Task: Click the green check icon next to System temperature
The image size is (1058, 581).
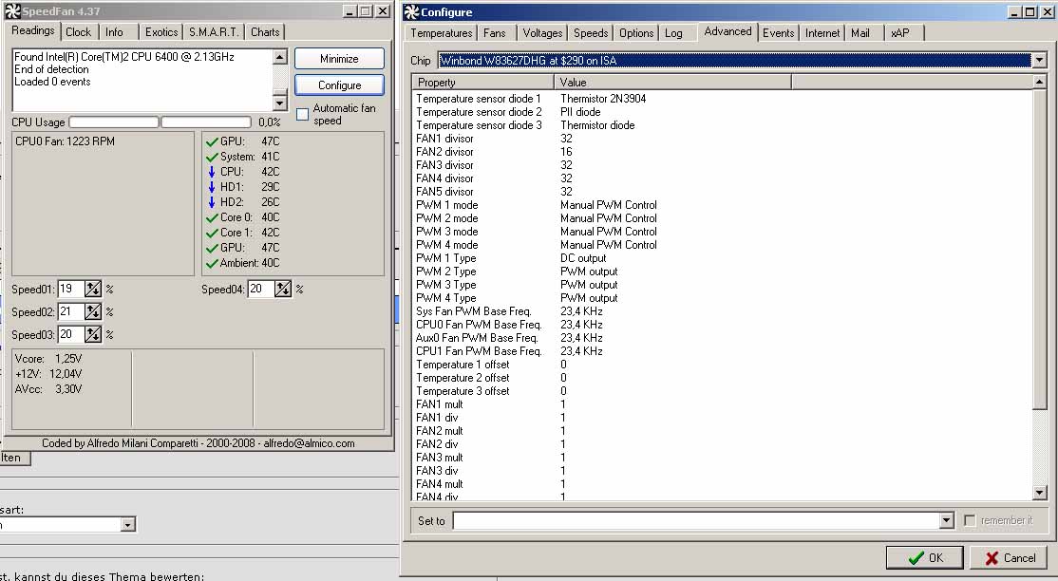Action: tap(211, 157)
